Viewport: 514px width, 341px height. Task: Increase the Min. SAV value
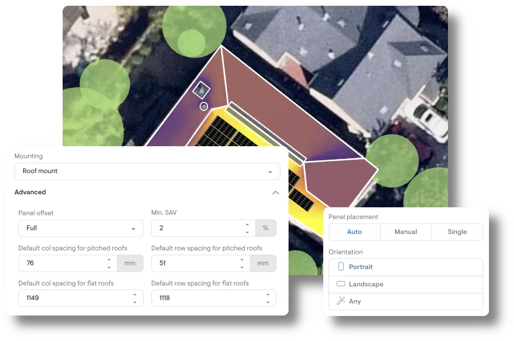coord(247,225)
